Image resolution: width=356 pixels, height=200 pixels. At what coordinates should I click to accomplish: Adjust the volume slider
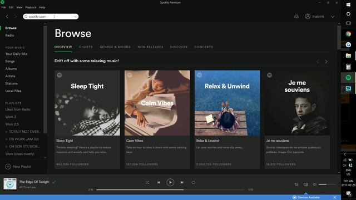point(327,184)
